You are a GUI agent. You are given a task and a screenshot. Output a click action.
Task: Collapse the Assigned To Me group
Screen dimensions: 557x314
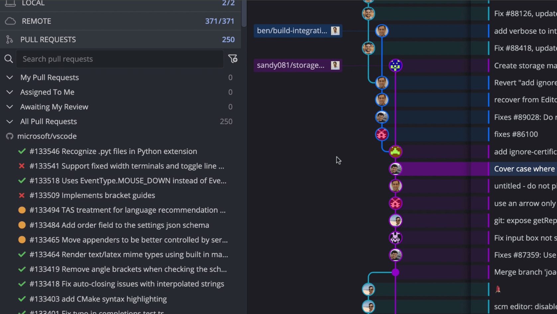pyautogui.click(x=10, y=92)
